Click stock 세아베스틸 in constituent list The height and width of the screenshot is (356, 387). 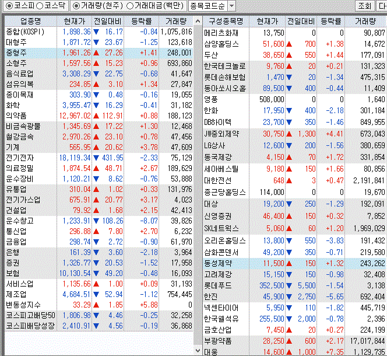click(x=221, y=169)
